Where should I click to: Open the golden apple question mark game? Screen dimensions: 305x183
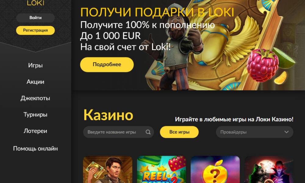(215, 169)
